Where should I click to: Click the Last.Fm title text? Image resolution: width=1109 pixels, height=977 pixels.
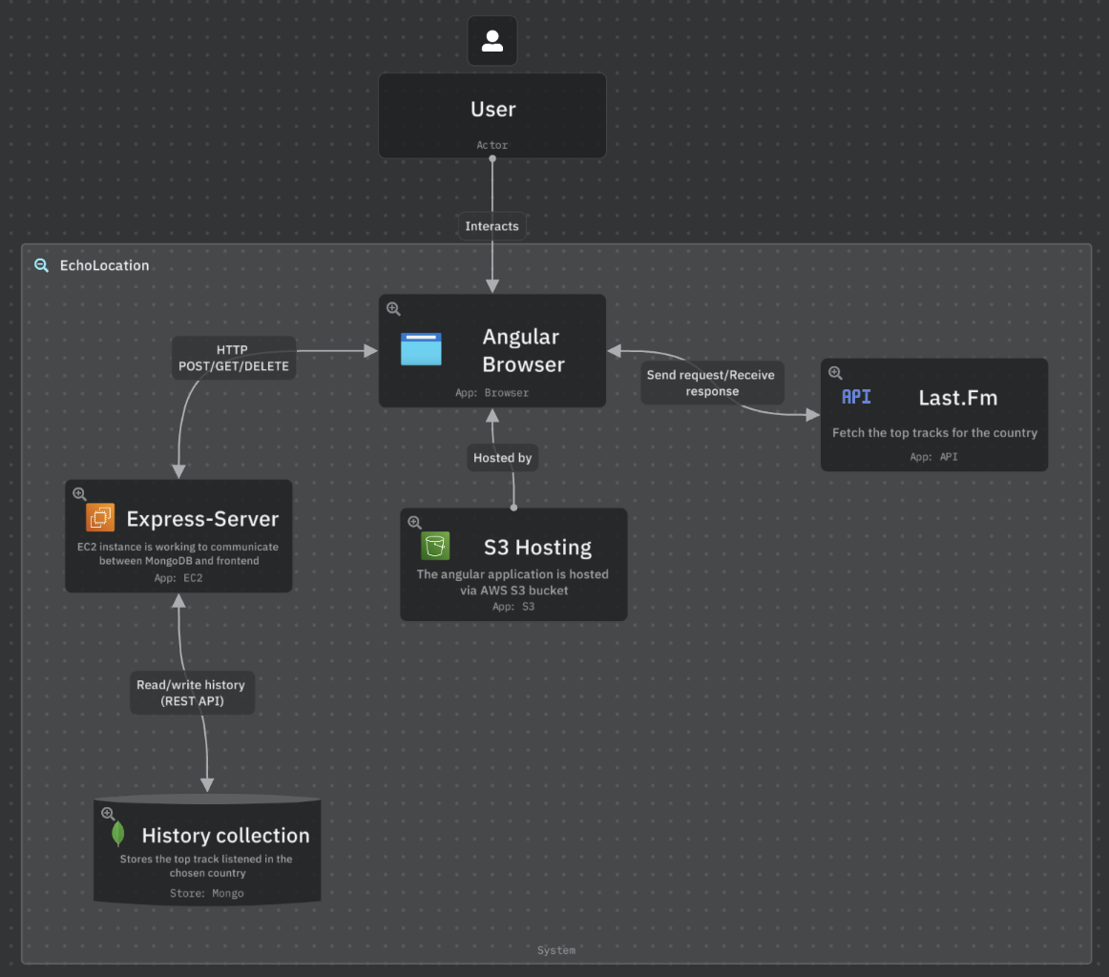(x=957, y=398)
